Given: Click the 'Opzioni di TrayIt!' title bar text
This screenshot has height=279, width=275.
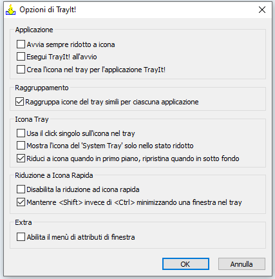Looking at the screenshot, I should [48, 10].
